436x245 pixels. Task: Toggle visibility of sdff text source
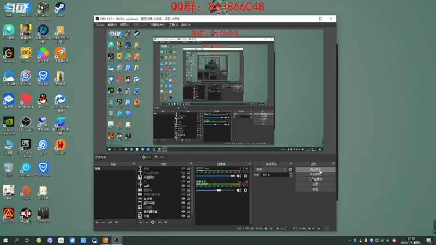click(183, 186)
